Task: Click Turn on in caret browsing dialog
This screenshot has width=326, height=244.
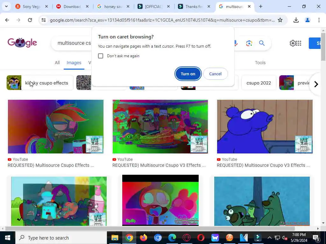Action: [x=188, y=74]
